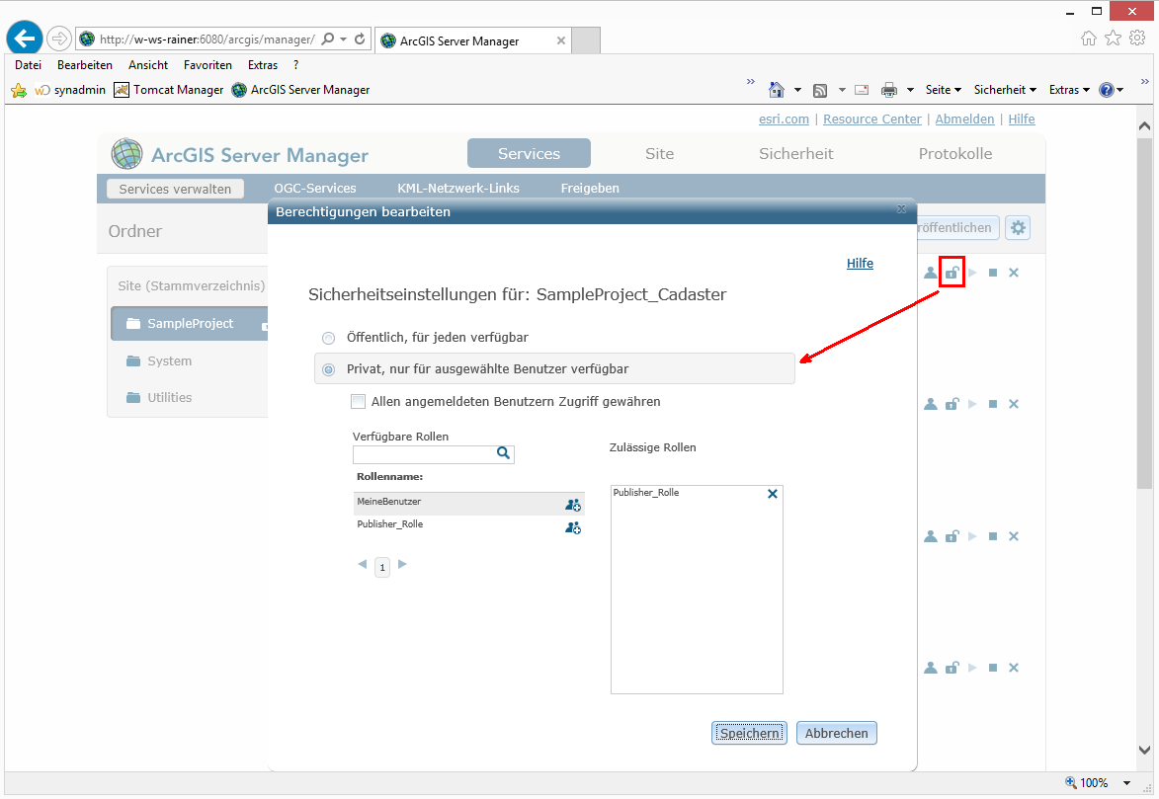This screenshot has height=799, width=1159.
Task: Add the Publisher_Rolle via its add-role icon
Action: point(573,527)
